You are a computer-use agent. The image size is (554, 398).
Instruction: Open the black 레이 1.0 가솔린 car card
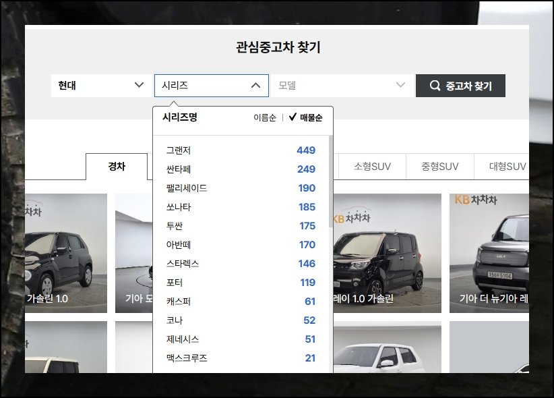[388, 254]
